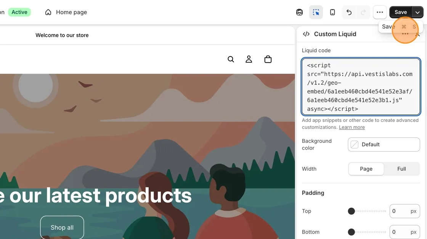
Task: Click the Save button
Action: tap(401, 12)
